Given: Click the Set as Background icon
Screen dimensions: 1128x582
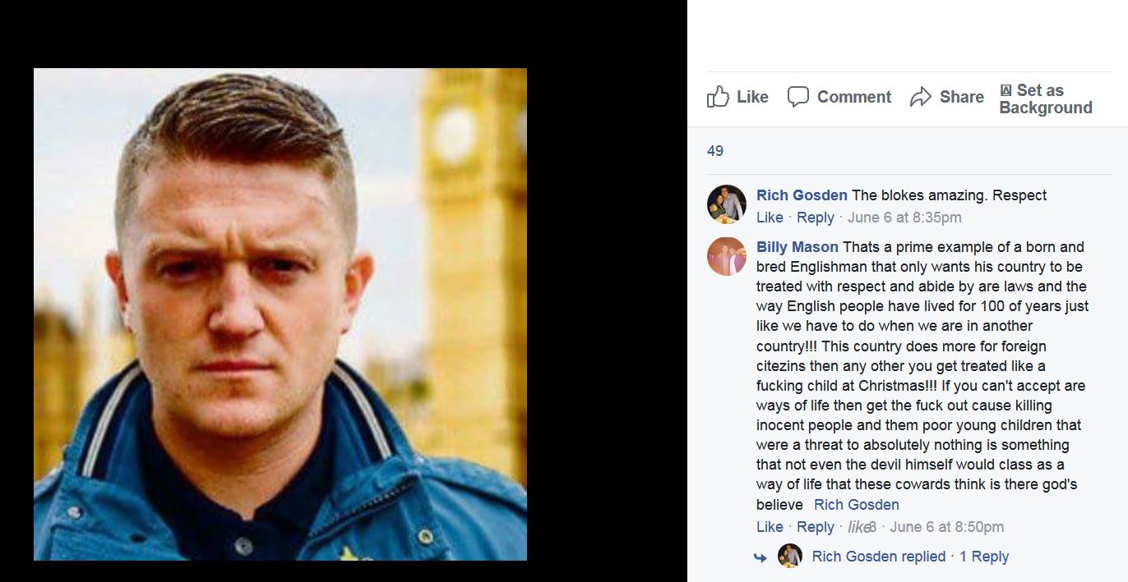Looking at the screenshot, I should [1006, 90].
